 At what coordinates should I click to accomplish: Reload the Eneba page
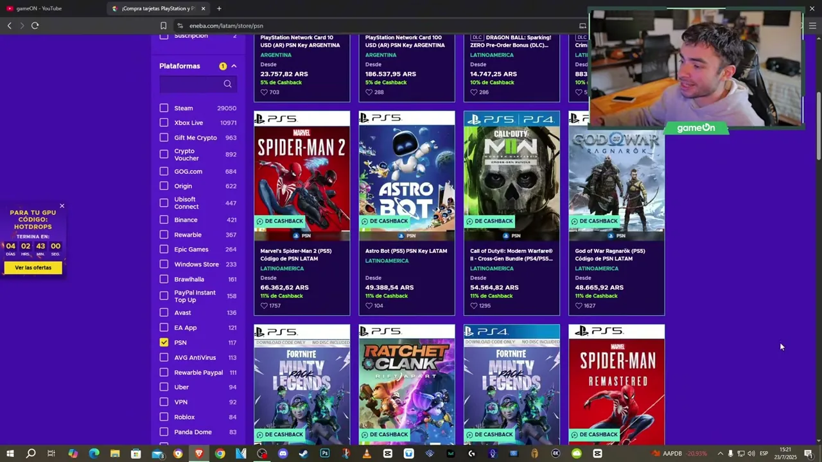tap(35, 26)
